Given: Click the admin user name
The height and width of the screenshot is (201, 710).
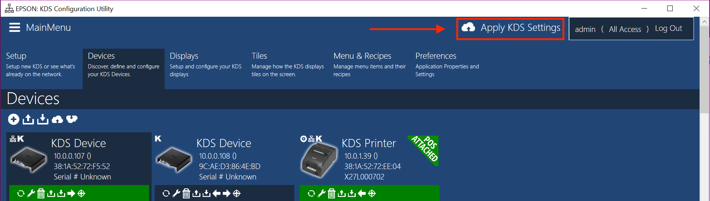Looking at the screenshot, I should point(585,29).
